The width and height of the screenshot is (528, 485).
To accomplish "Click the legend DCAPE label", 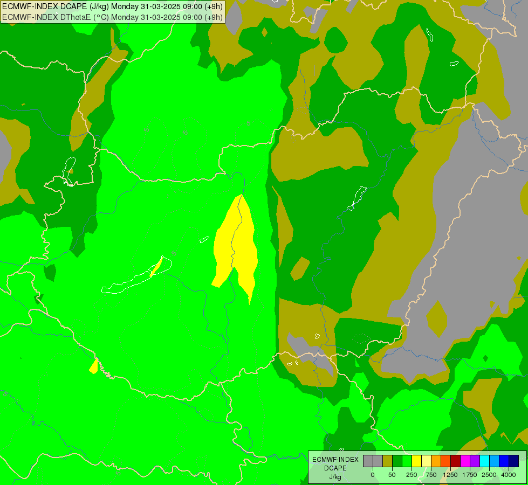I will pyautogui.click(x=335, y=468).
